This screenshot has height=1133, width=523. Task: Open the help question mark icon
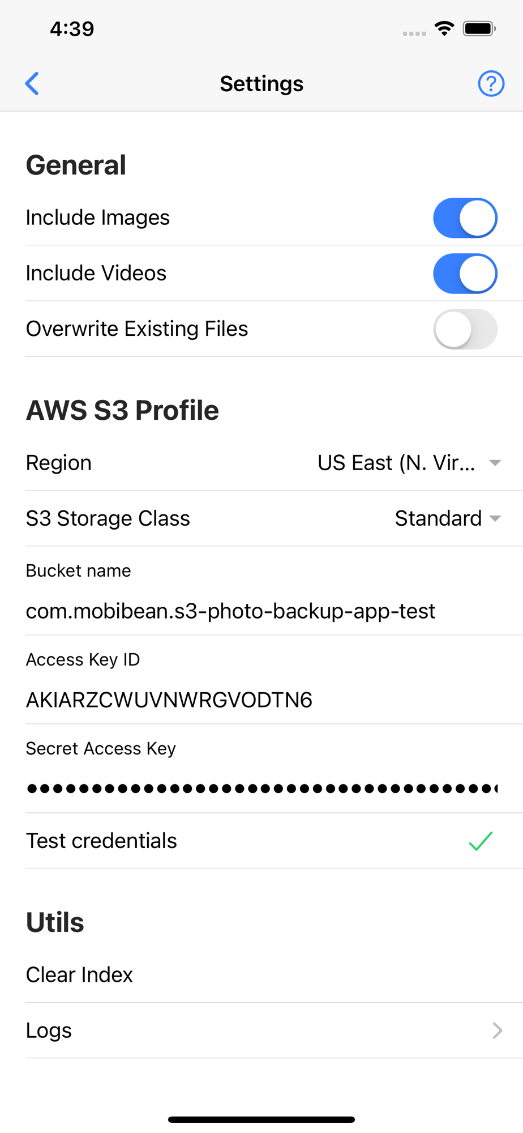pyautogui.click(x=491, y=84)
